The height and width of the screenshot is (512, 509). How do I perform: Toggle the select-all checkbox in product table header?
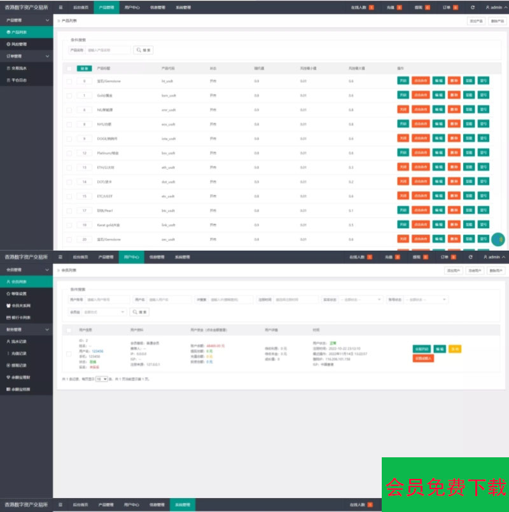tap(69, 68)
